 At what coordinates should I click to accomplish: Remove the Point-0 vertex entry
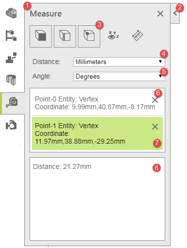(155, 100)
